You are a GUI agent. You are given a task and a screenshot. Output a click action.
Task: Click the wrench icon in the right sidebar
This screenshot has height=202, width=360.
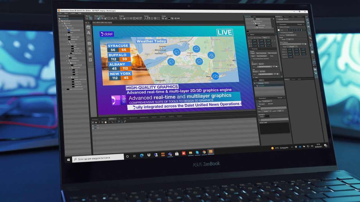(310, 38)
